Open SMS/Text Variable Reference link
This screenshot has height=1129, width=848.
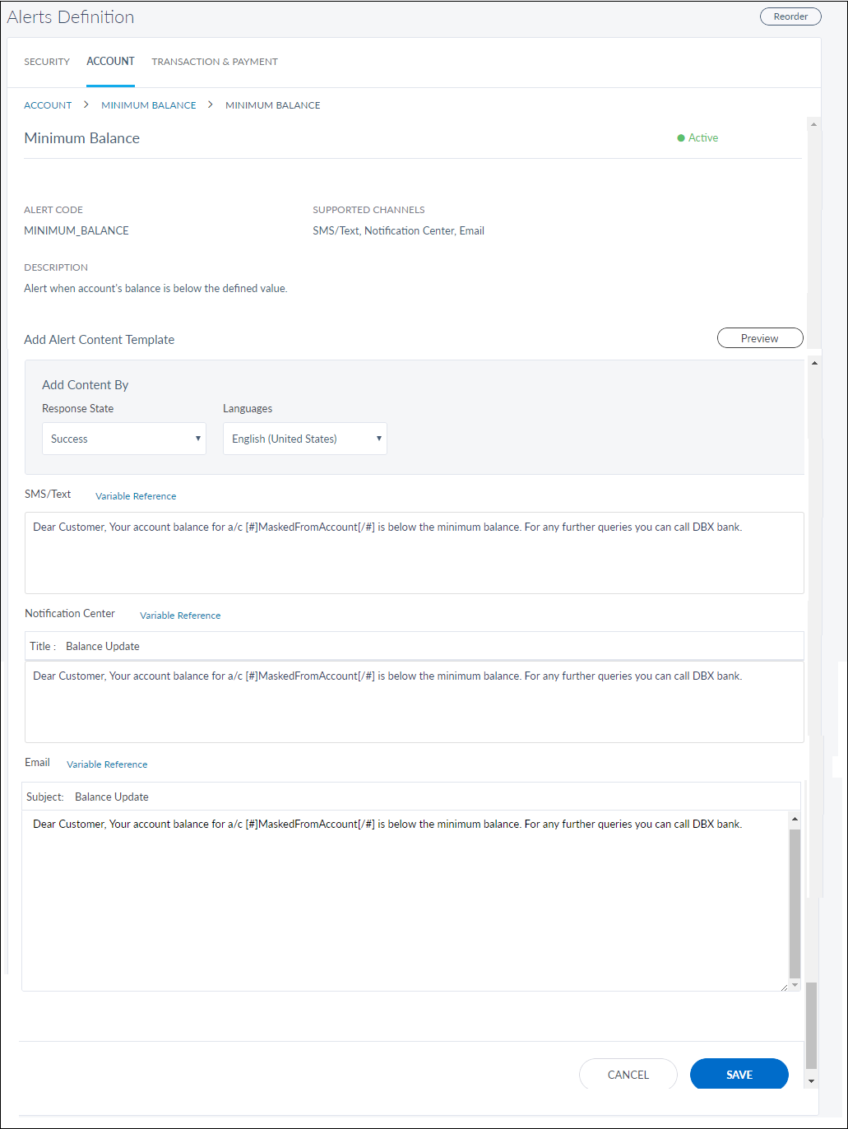(x=136, y=496)
